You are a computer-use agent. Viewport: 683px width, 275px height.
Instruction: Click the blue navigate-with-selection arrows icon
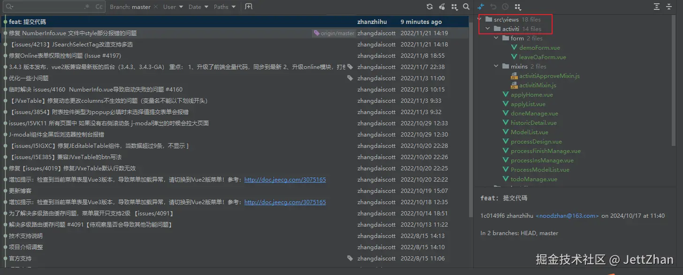click(x=479, y=7)
